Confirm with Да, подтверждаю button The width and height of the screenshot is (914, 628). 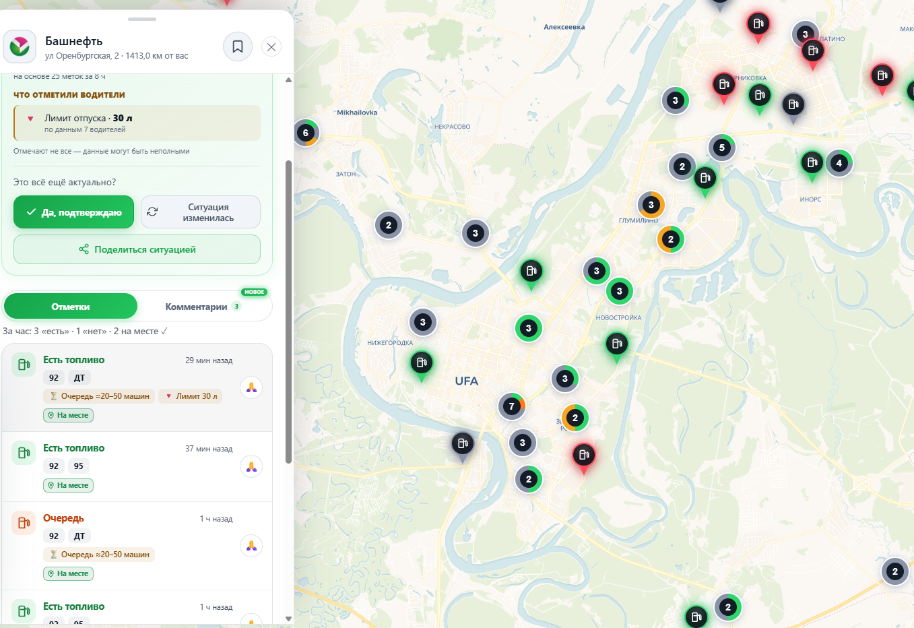pyautogui.click(x=74, y=212)
